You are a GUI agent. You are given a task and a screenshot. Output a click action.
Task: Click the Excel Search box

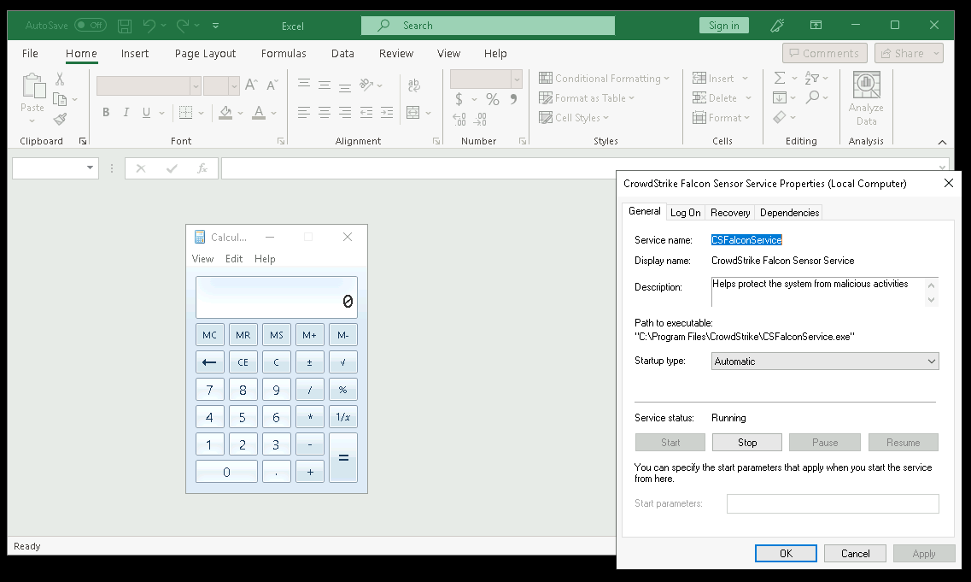point(488,26)
